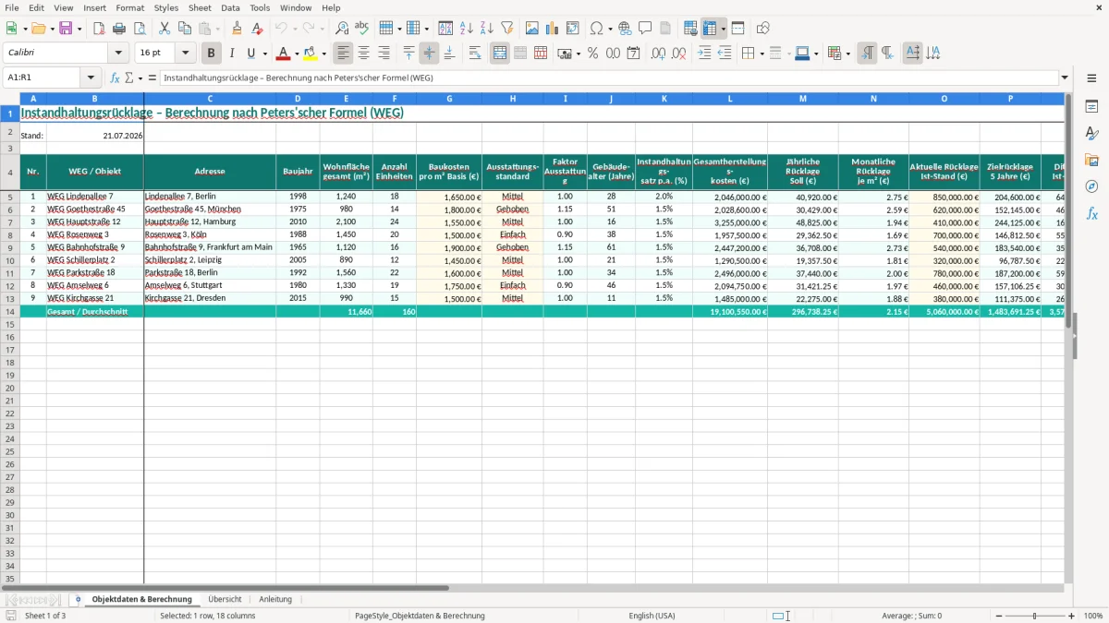Click the 100% zoom level

point(1092,616)
